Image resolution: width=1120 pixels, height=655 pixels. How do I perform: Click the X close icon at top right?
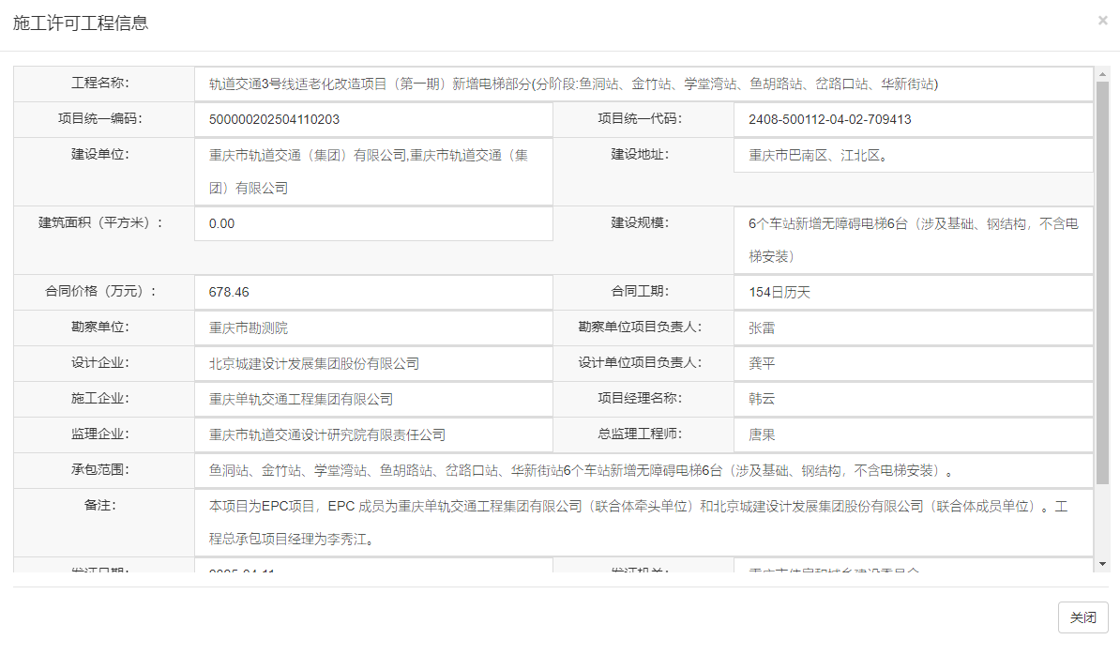[x=1103, y=20]
